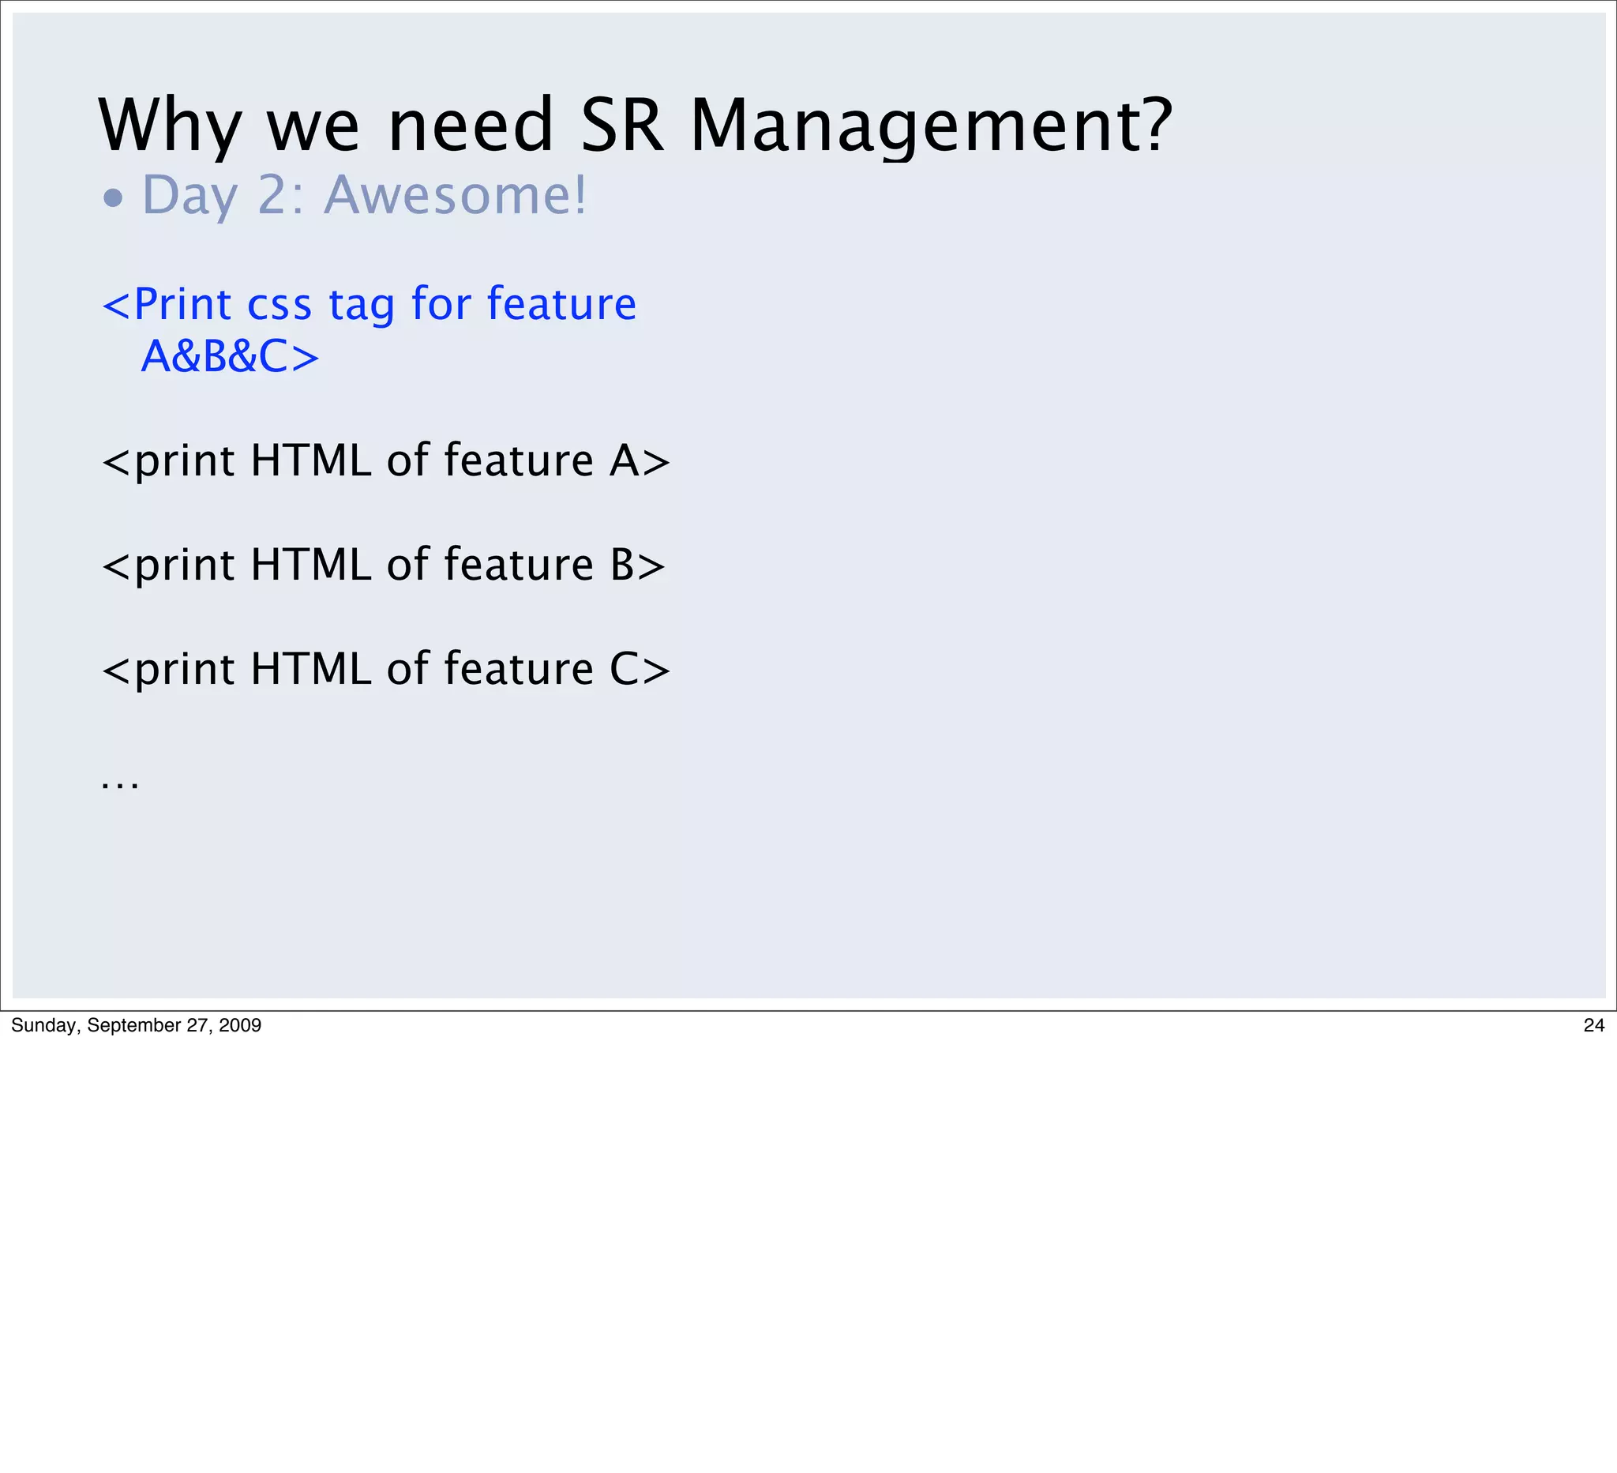1617x1473 pixels.
Task: Click the ellipsis '...' below feature C
Action: coord(120,785)
